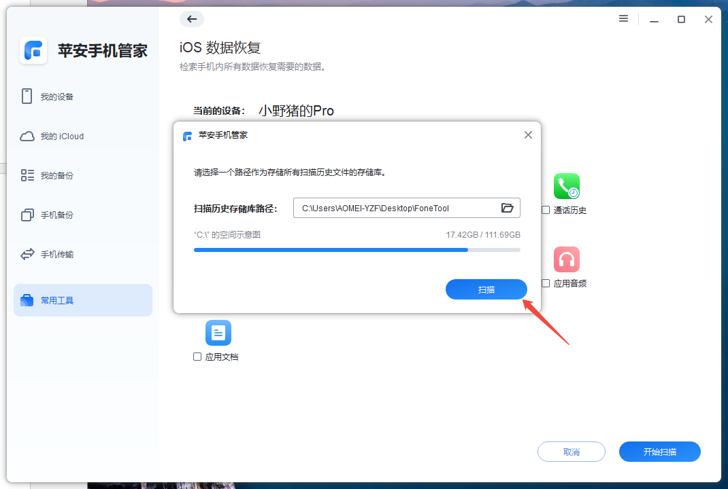The width and height of the screenshot is (728, 489).
Task: Click the C: drive space usage bar
Action: (357, 250)
